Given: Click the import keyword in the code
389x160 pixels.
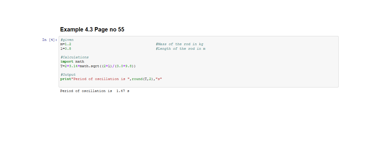Looking at the screenshot, I should point(67,61).
